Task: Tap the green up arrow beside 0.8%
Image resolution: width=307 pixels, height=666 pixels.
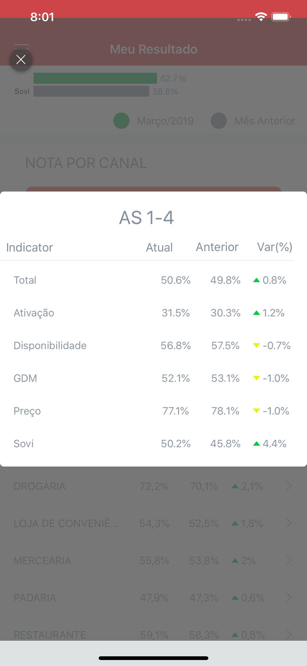Action: [x=256, y=280]
